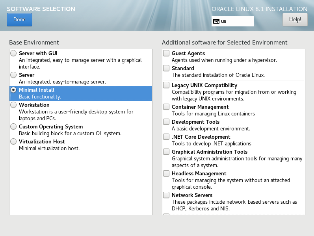
Task: Click the 'Network Servers' label text
Action: pyautogui.click(x=192, y=195)
